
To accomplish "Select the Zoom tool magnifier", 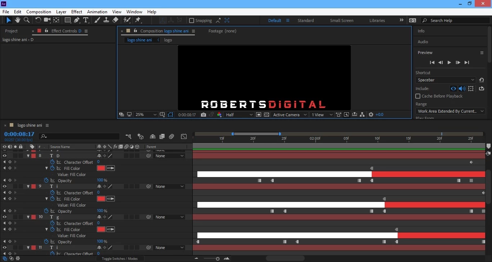I will [x=26, y=20].
